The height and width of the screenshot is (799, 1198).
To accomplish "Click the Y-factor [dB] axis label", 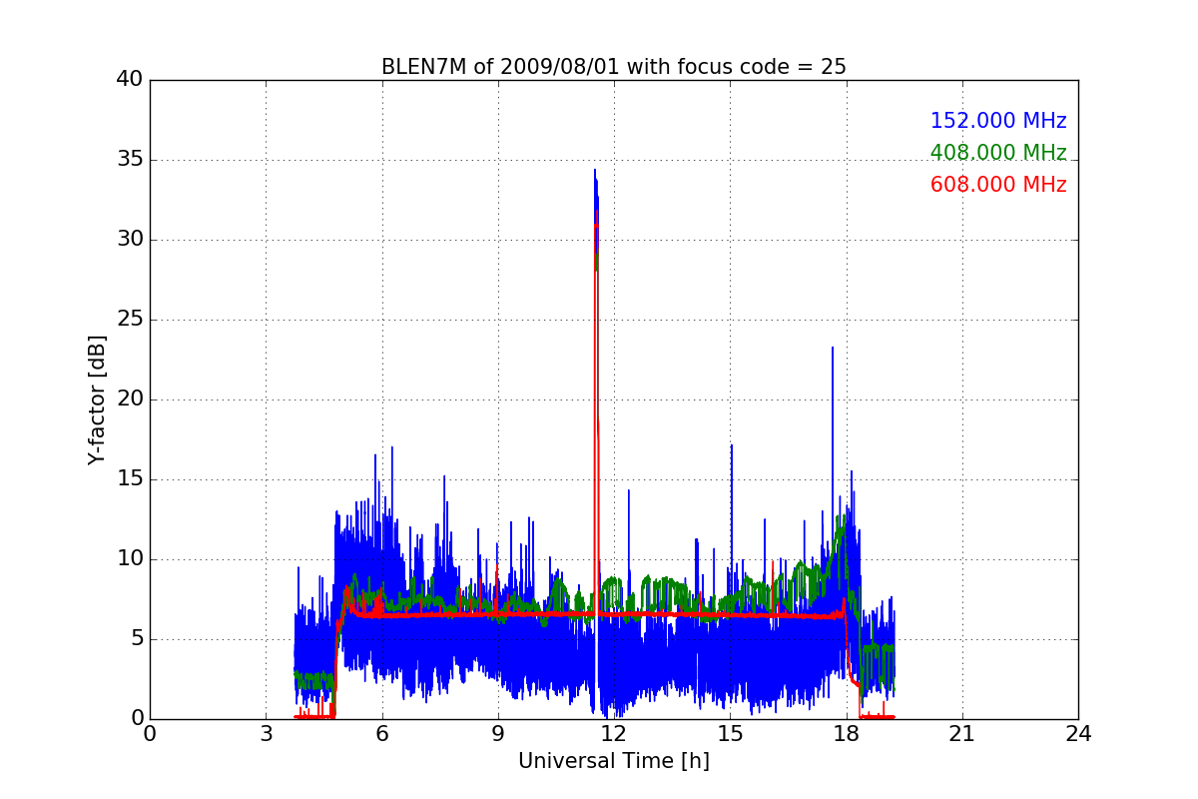I will click(97, 399).
